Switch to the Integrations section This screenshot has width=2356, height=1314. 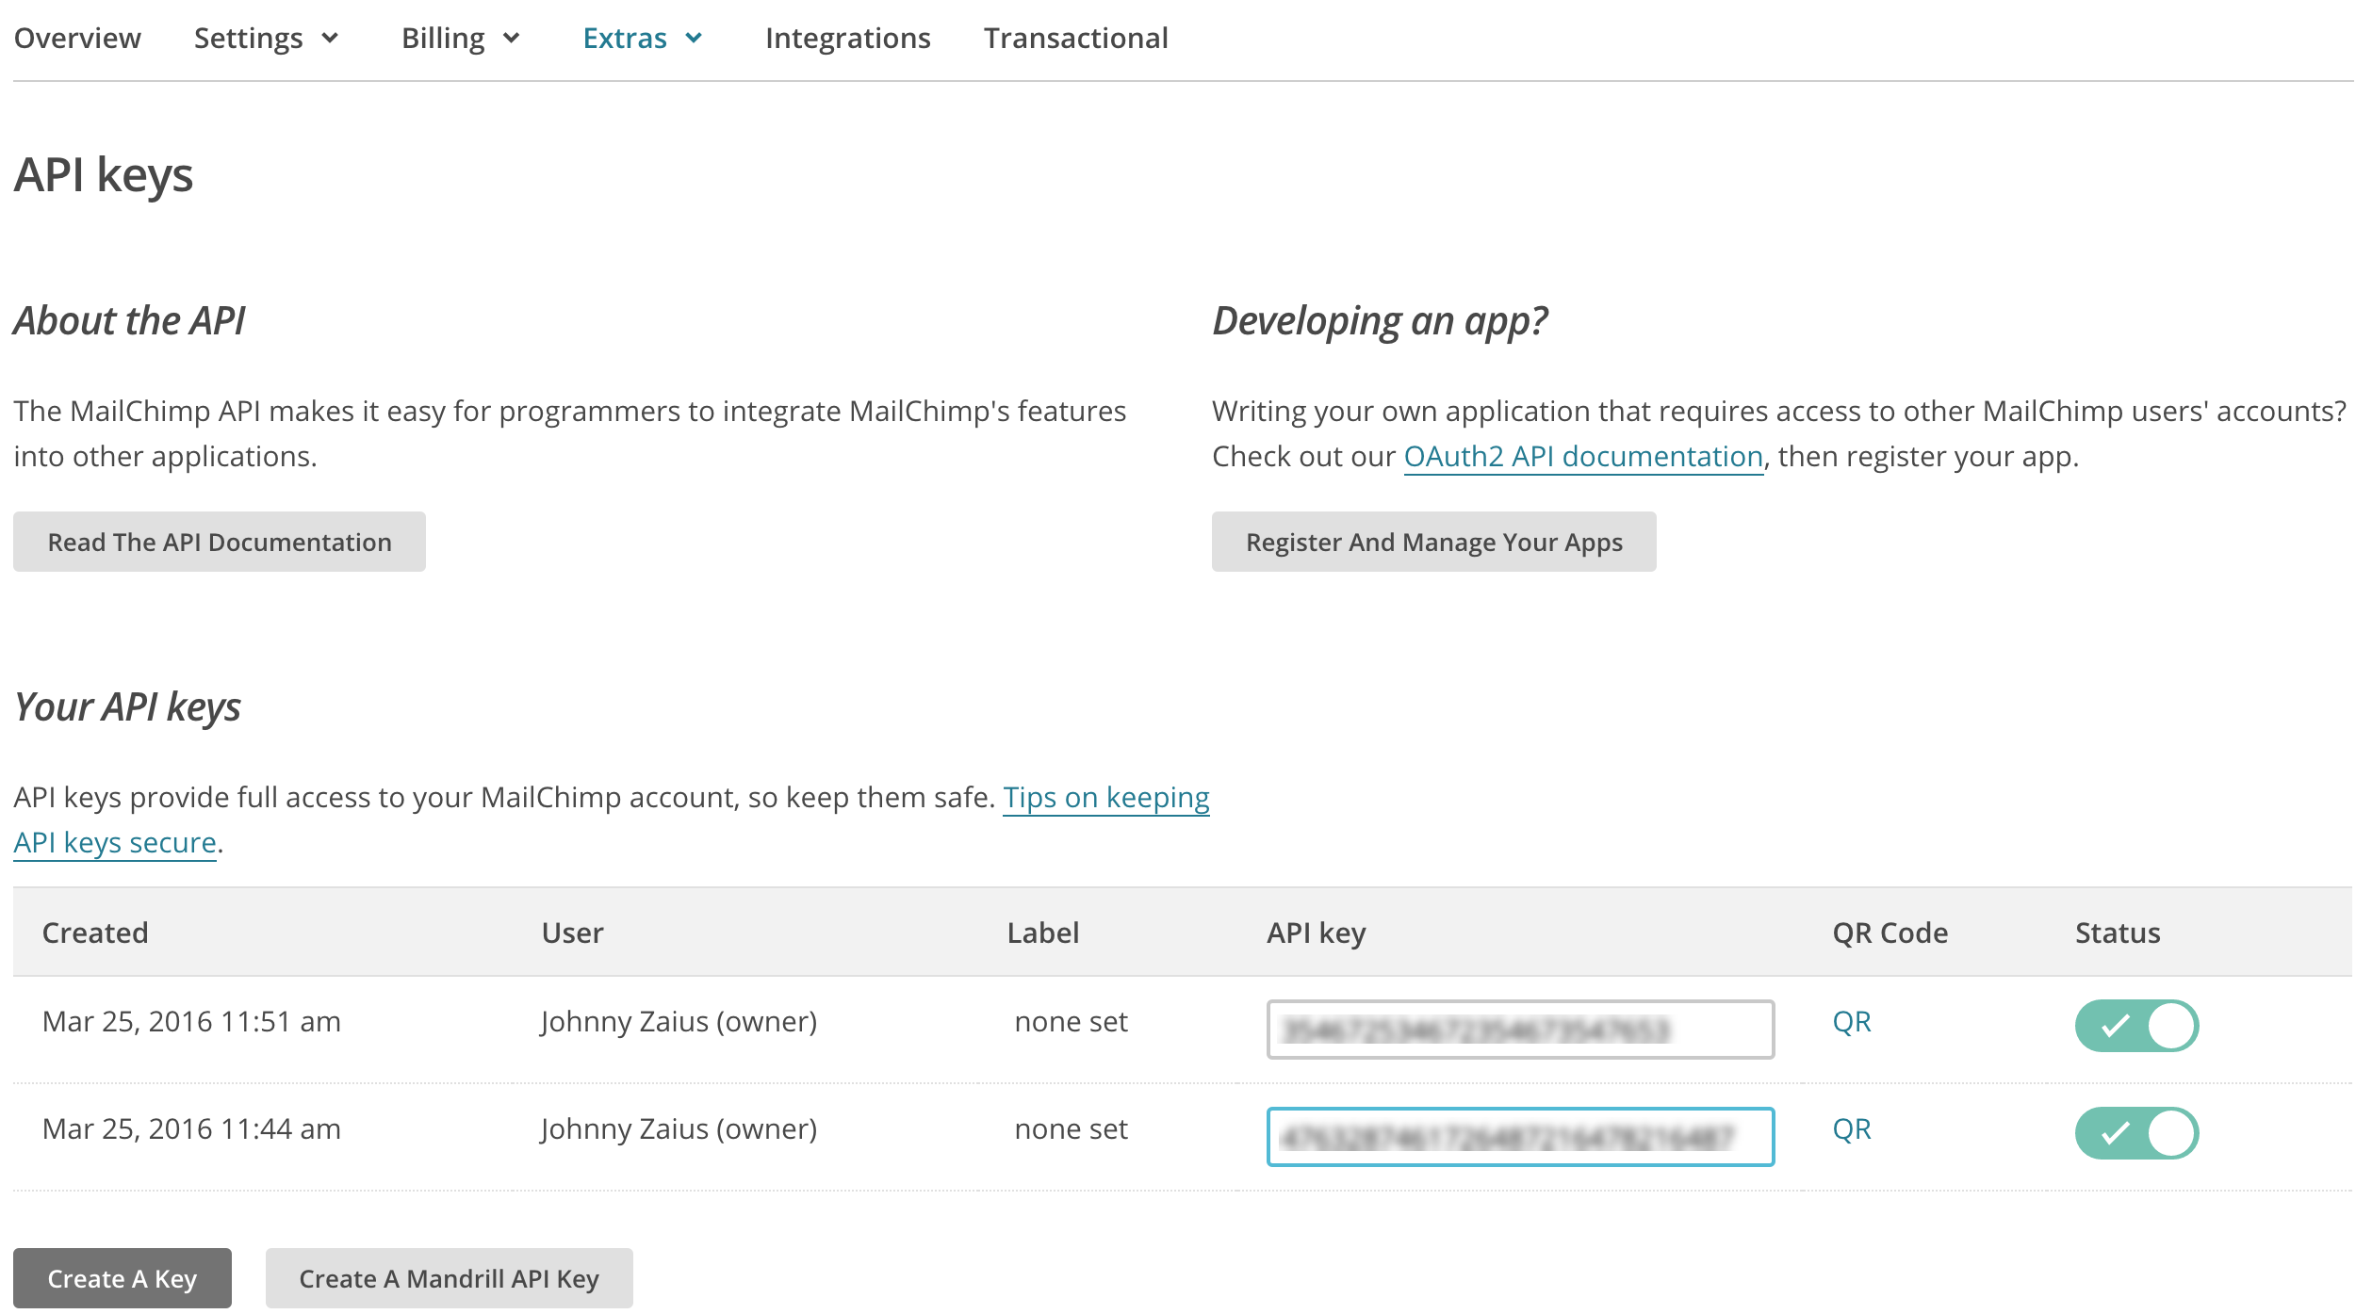click(847, 38)
